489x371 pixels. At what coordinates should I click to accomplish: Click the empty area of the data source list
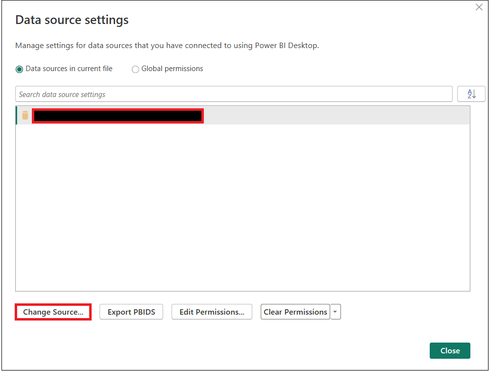coord(243,206)
